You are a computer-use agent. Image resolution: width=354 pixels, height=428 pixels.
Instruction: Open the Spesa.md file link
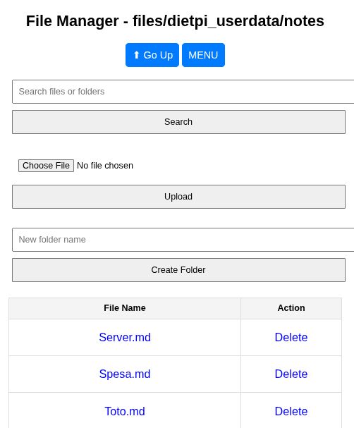(125, 374)
